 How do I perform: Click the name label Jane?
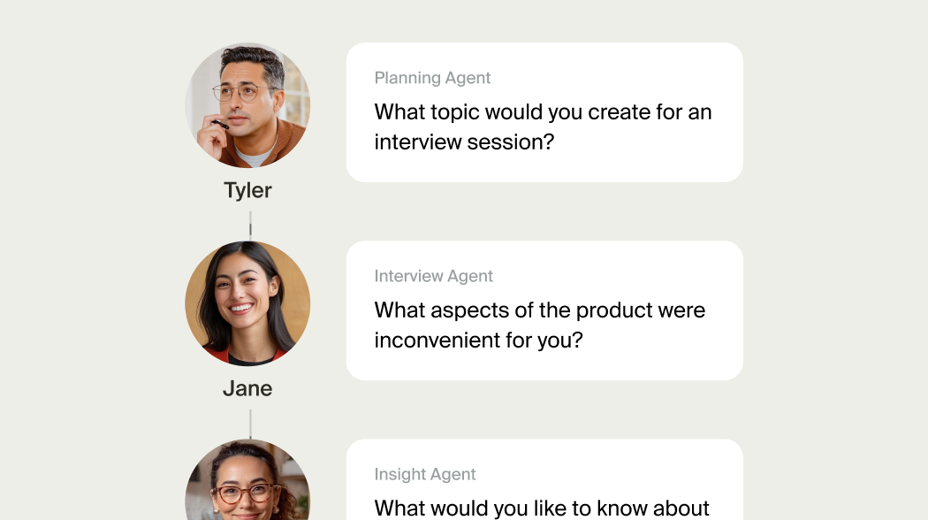(x=247, y=388)
